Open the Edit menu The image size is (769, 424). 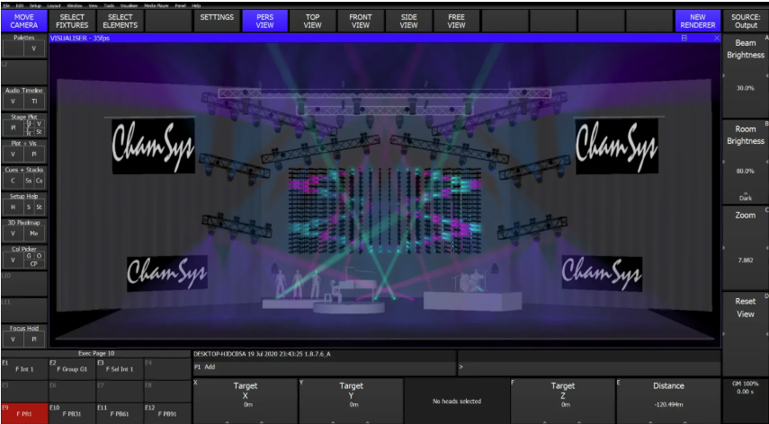tap(20, 5)
